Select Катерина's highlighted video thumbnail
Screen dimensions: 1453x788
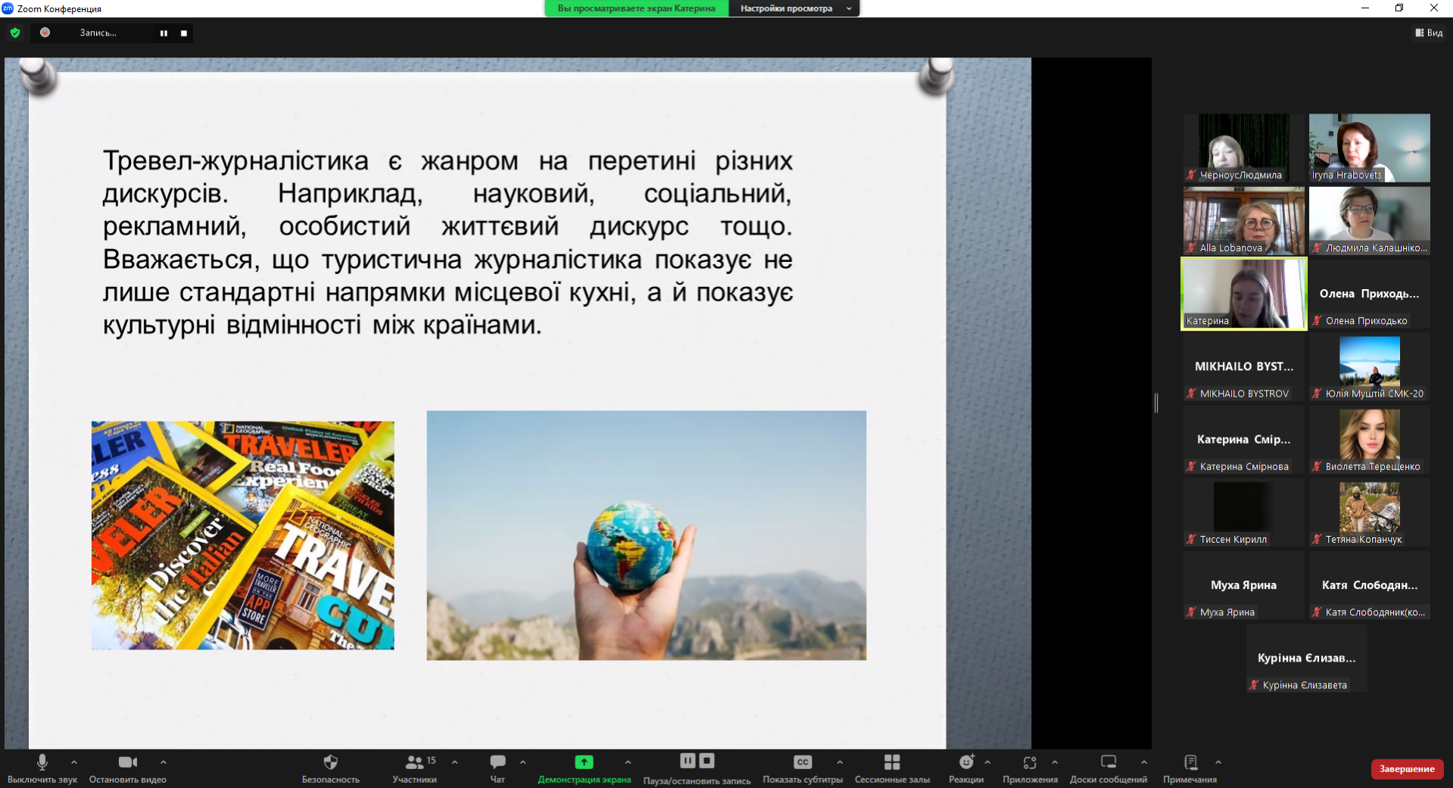tap(1244, 294)
